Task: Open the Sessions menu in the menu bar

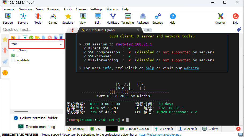Action: coord(25,9)
